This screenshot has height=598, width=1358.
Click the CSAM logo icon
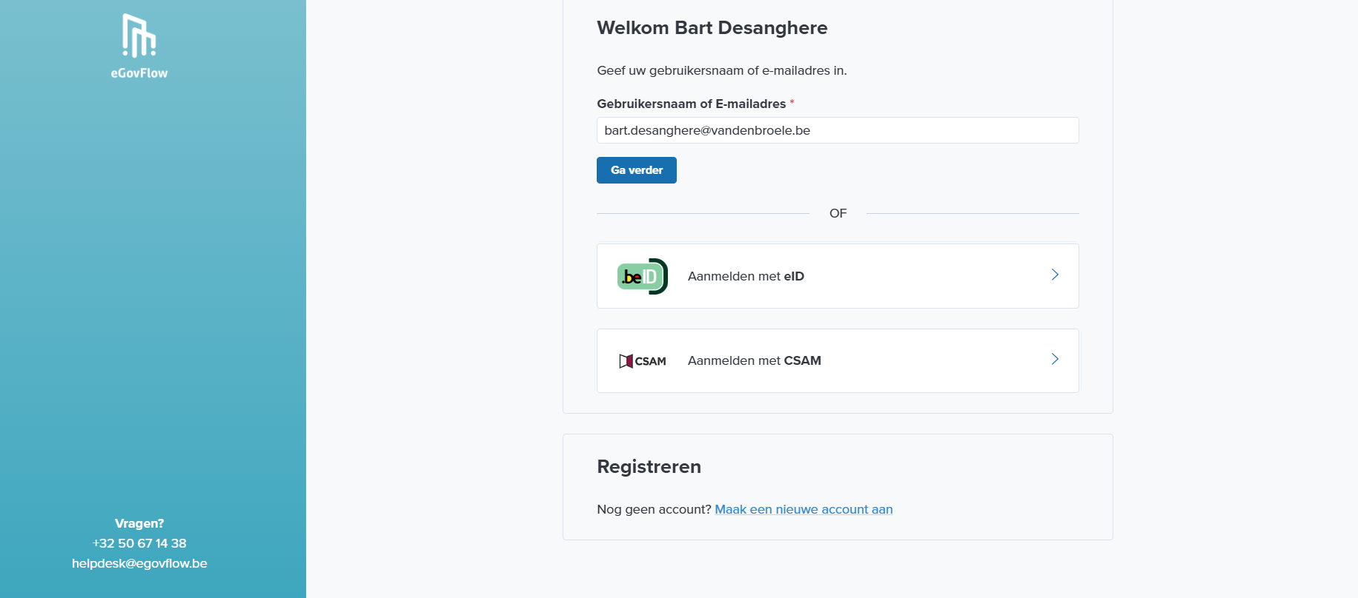[x=642, y=361]
